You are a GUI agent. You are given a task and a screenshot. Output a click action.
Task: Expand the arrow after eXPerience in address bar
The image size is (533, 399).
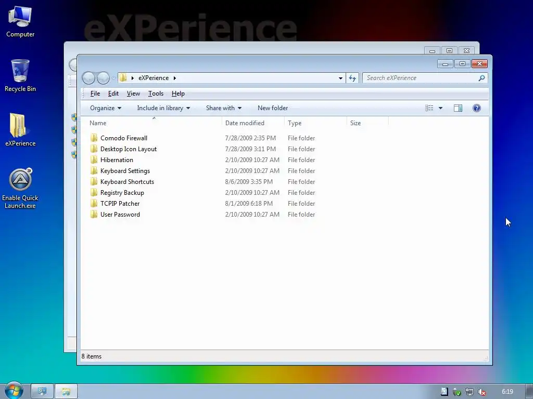pos(175,78)
